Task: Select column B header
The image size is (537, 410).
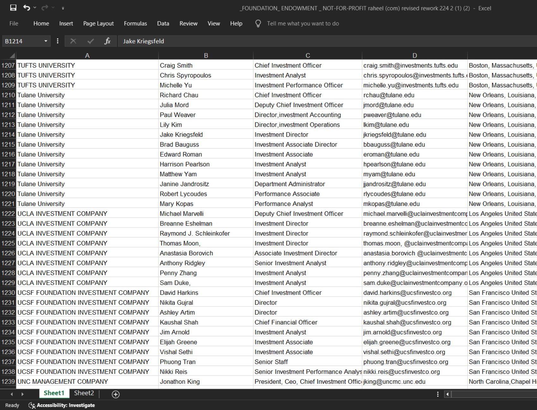Action: click(206, 56)
